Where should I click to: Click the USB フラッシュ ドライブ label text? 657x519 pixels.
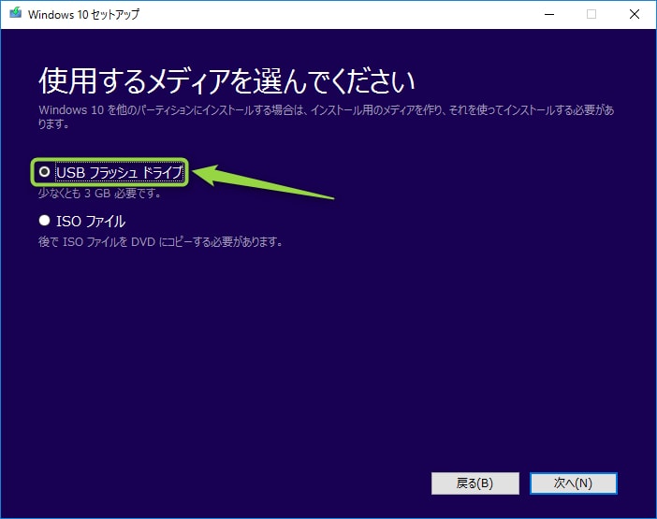pos(119,173)
